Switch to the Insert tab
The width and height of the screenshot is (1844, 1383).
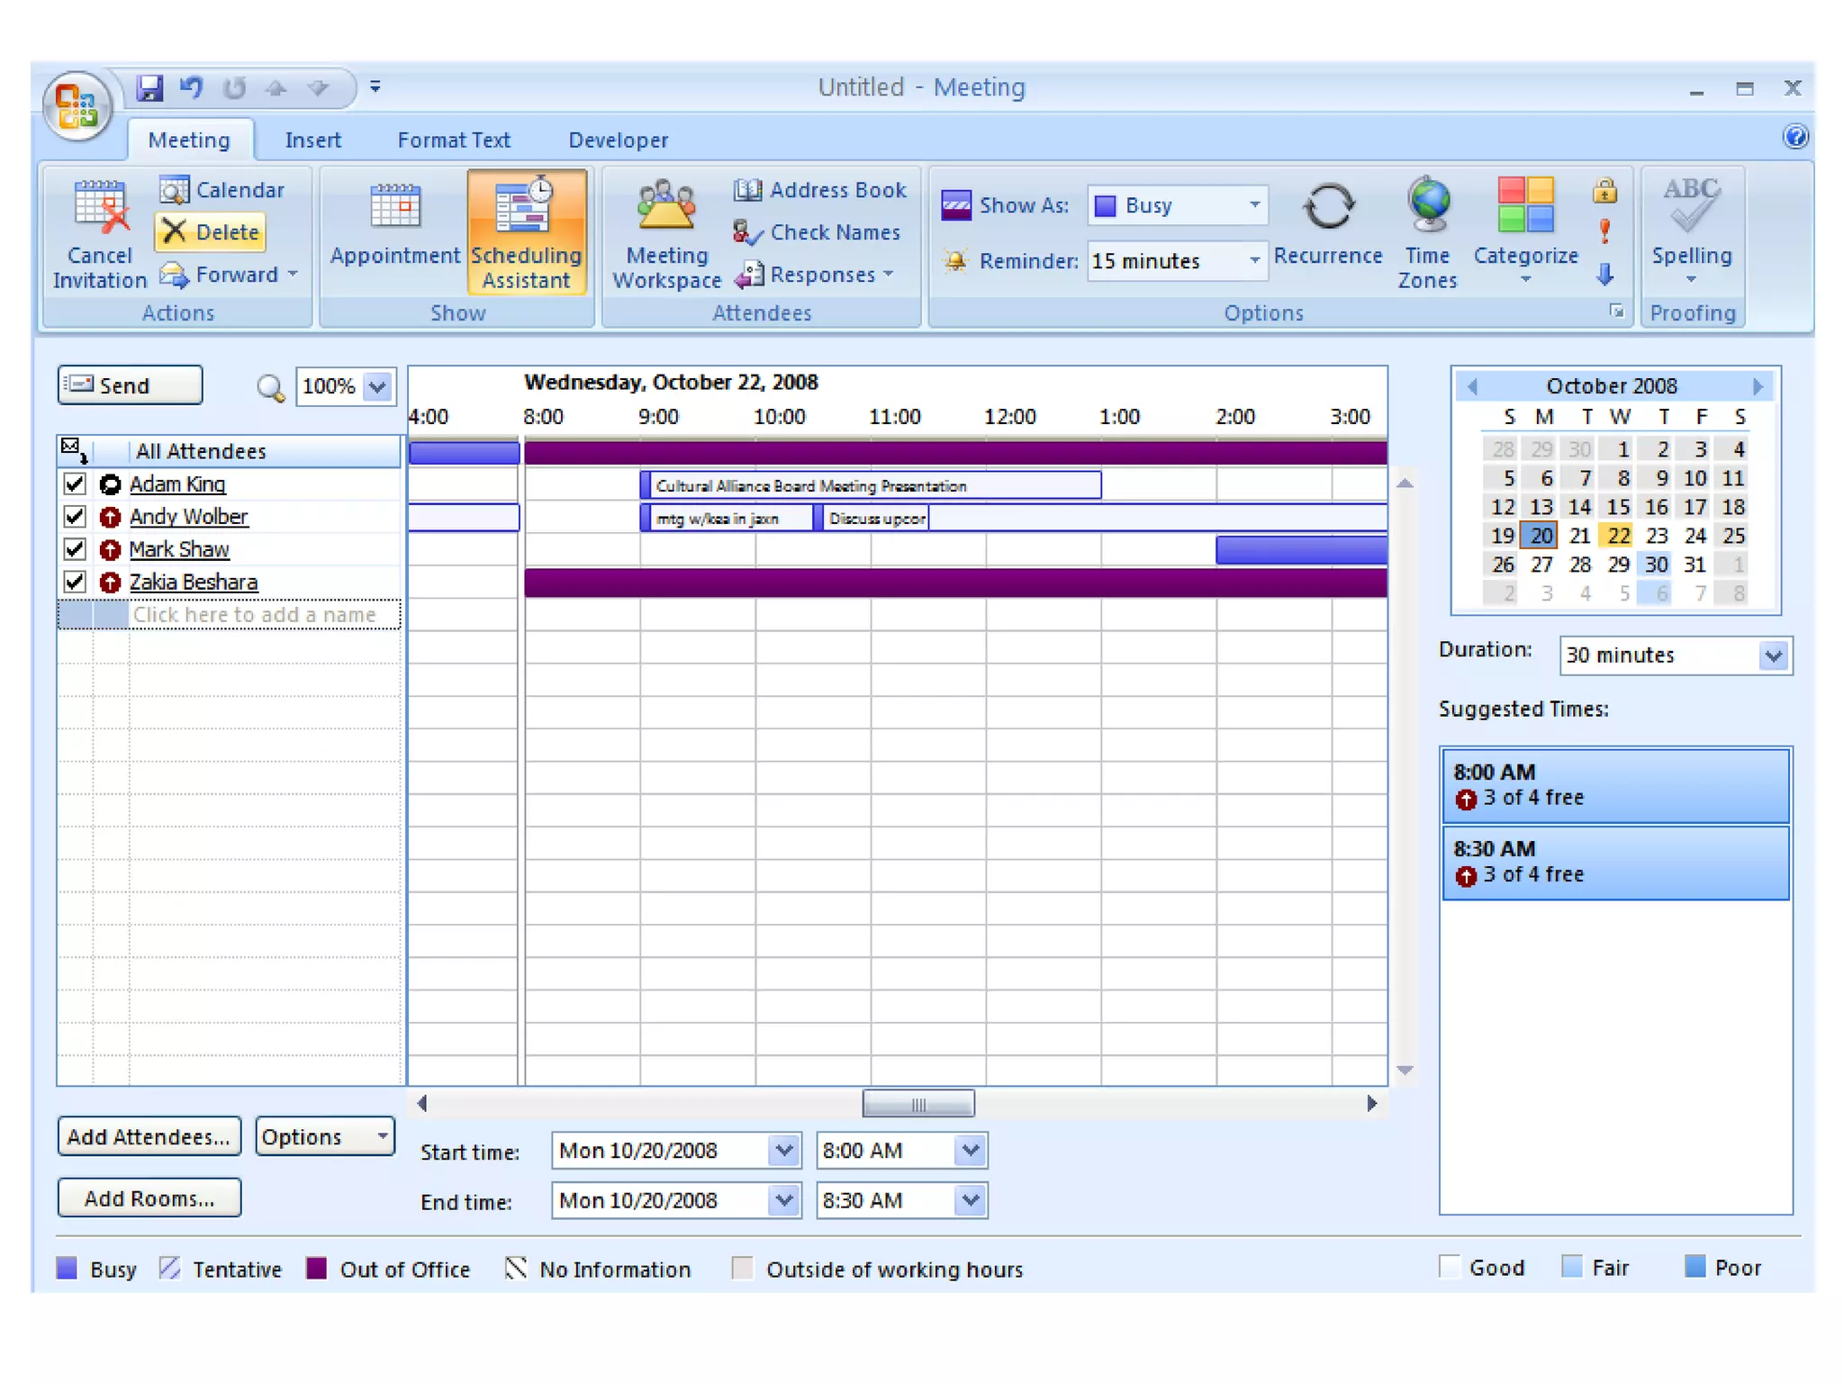[x=312, y=140]
